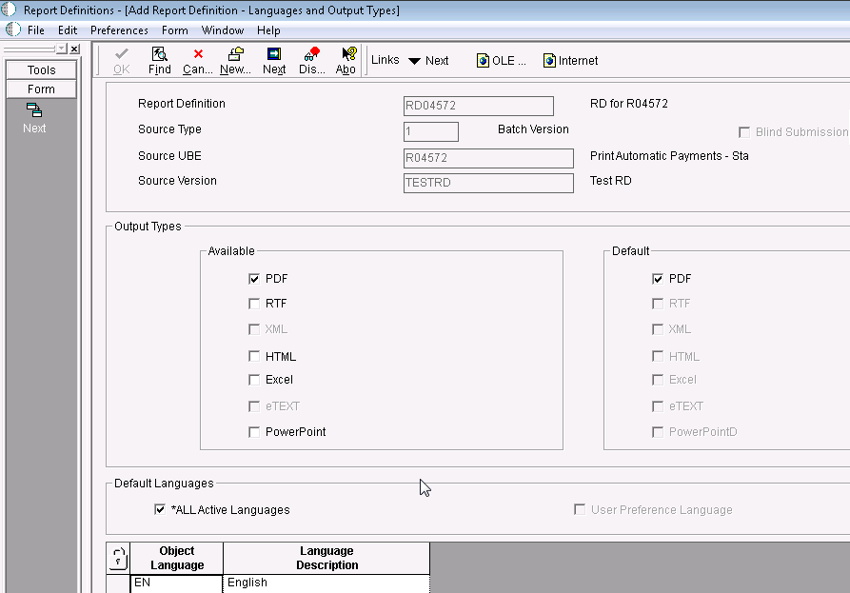Open the File menu
The image size is (850, 593).
(36, 30)
